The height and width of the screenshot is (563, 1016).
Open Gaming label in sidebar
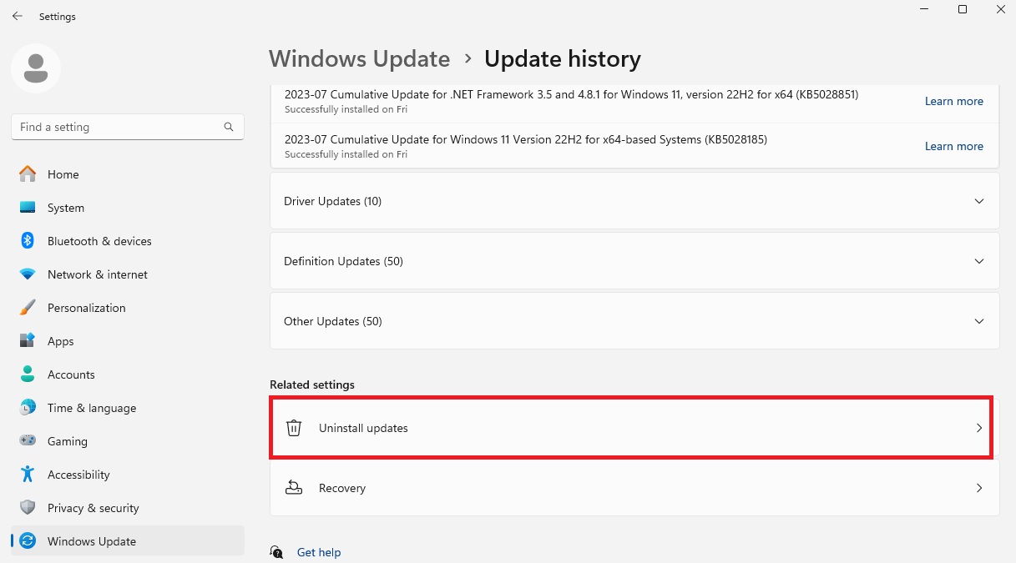[68, 441]
